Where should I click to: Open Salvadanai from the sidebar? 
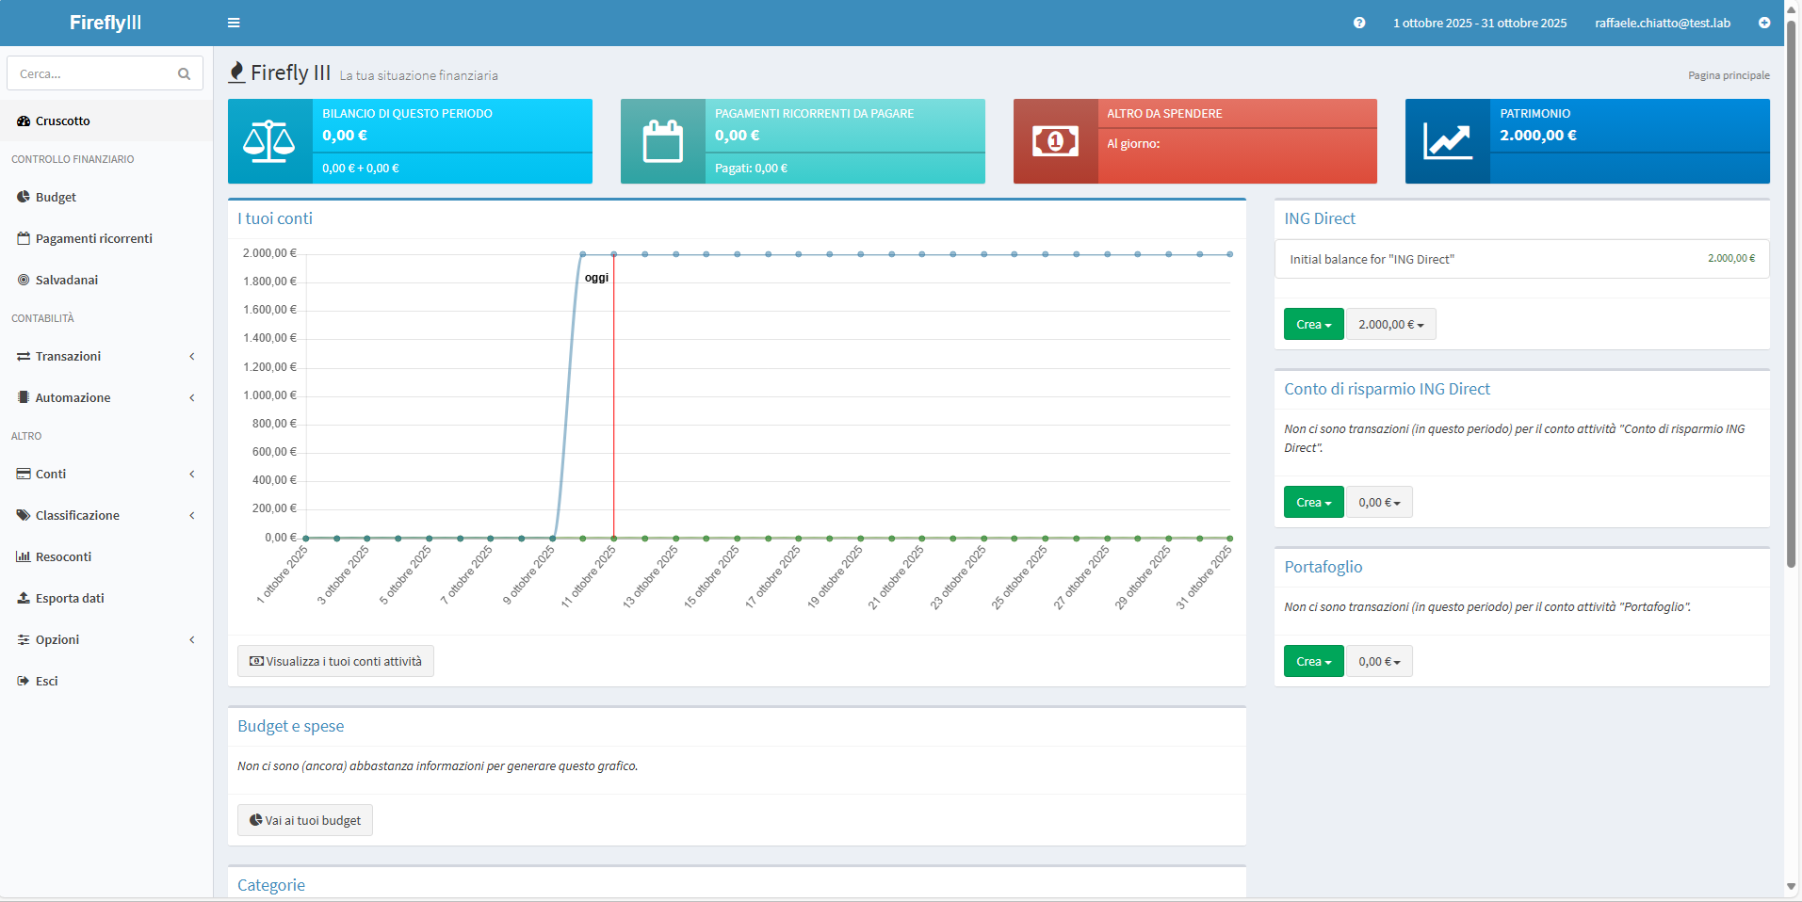[66, 280]
